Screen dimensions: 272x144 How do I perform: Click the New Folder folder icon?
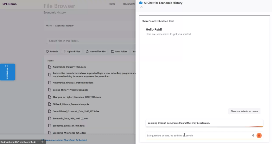pos(113,52)
